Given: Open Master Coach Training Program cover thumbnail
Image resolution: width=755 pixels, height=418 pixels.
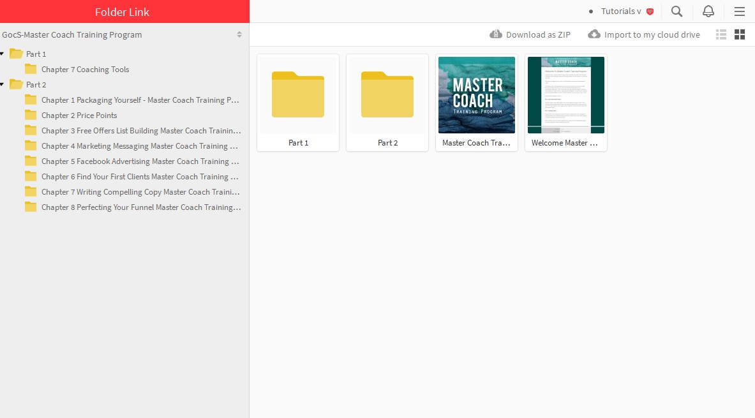Looking at the screenshot, I should point(477,95).
